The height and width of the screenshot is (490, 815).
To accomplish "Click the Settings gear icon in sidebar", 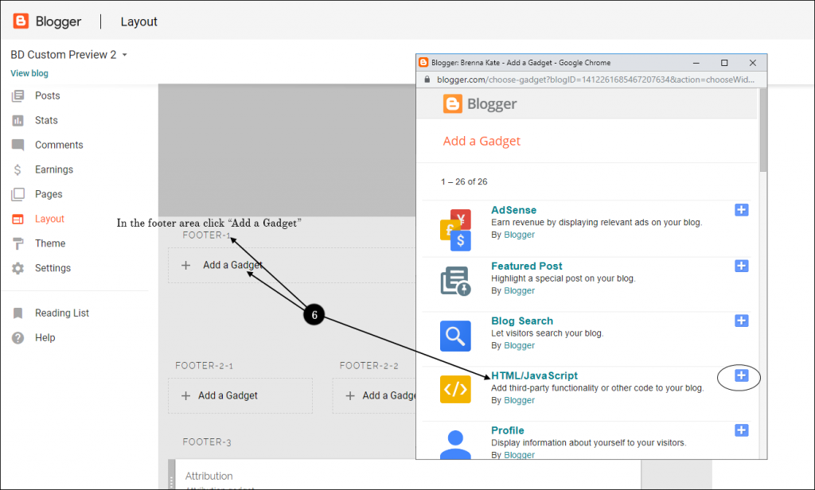I will click(x=18, y=268).
